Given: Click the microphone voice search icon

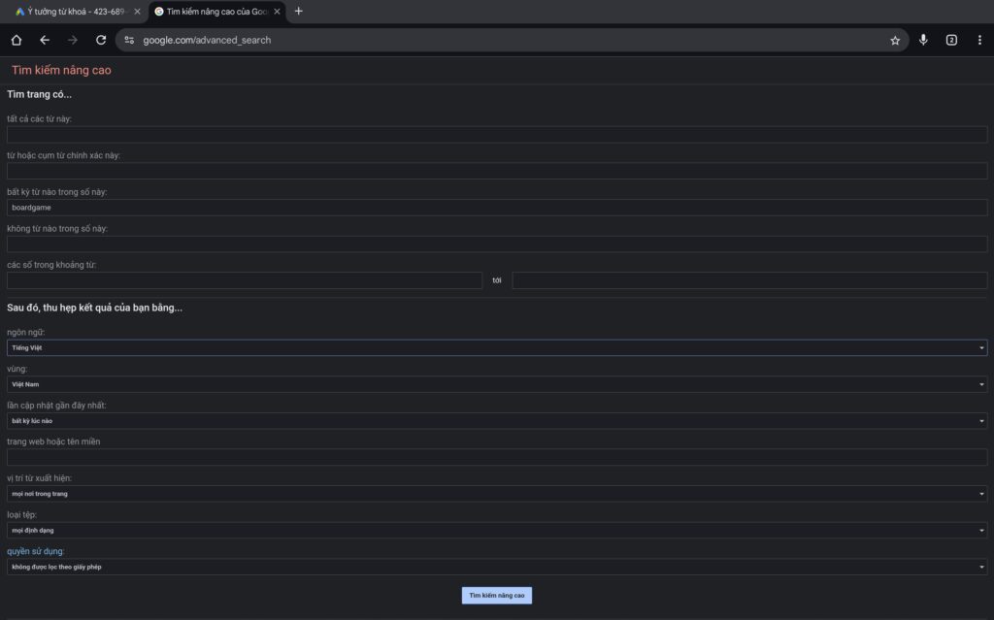Looking at the screenshot, I should (923, 40).
